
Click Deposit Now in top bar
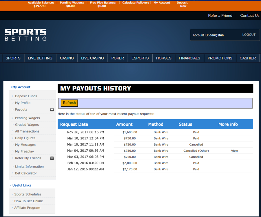pyautogui.click(x=182, y=4)
